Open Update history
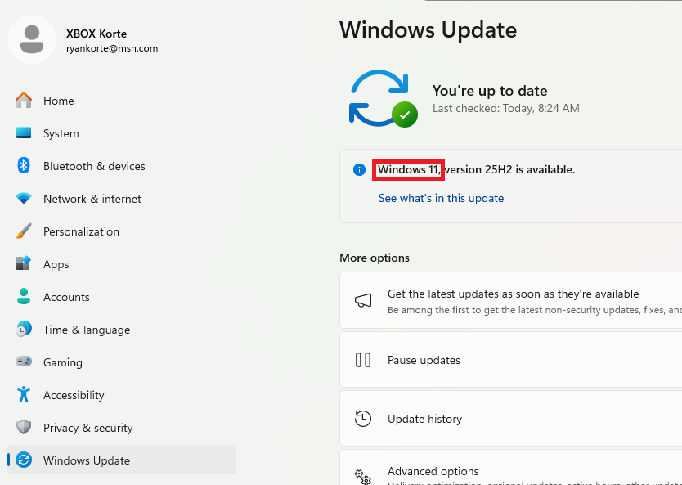 click(x=424, y=419)
